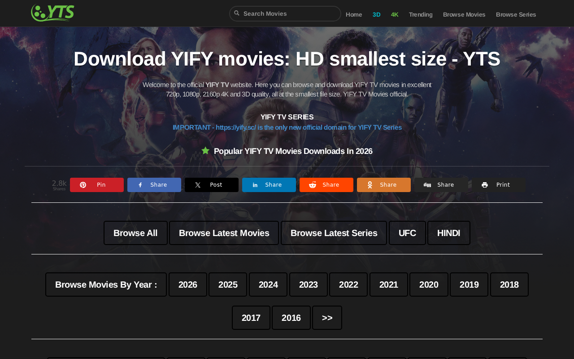
Task: Click the X icon on Post button
Action: (x=198, y=185)
